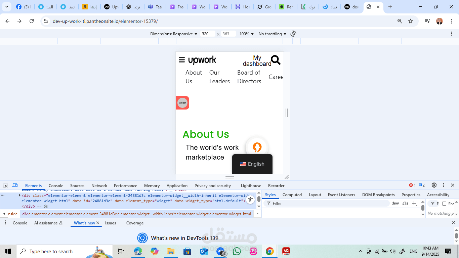Open DevTools customize three-dot menu
Screen dimensions: 459x258
(x=444, y=185)
